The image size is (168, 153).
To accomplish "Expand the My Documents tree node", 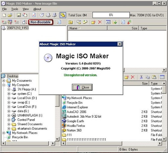I will (4, 81).
